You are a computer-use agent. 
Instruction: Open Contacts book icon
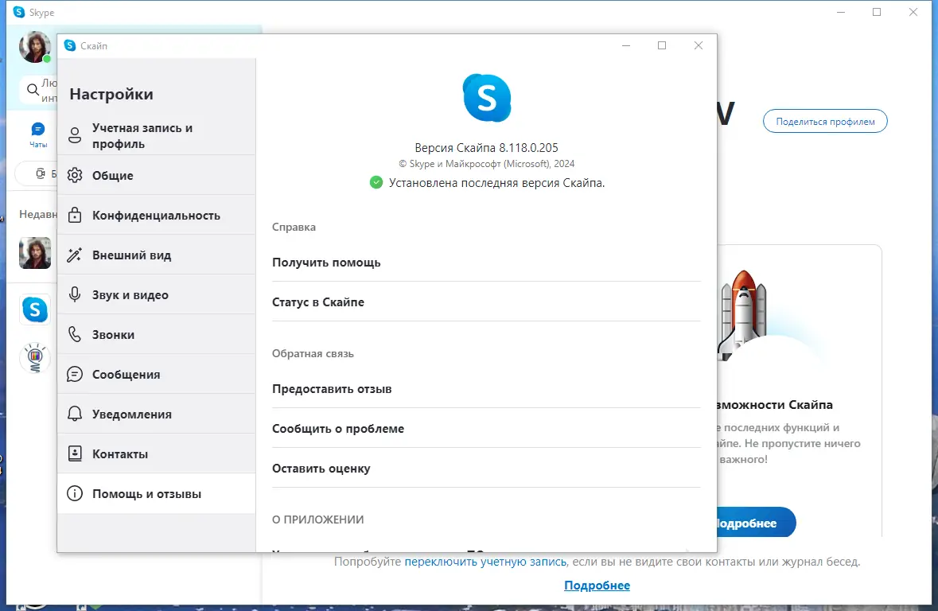[75, 453]
